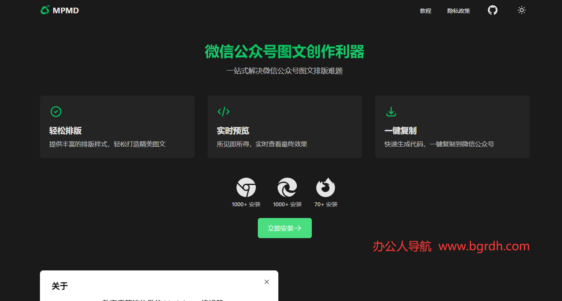The image size is (562, 301).
Task: Click the checkmark icon on the 轻松排版 card
Action: tap(56, 112)
